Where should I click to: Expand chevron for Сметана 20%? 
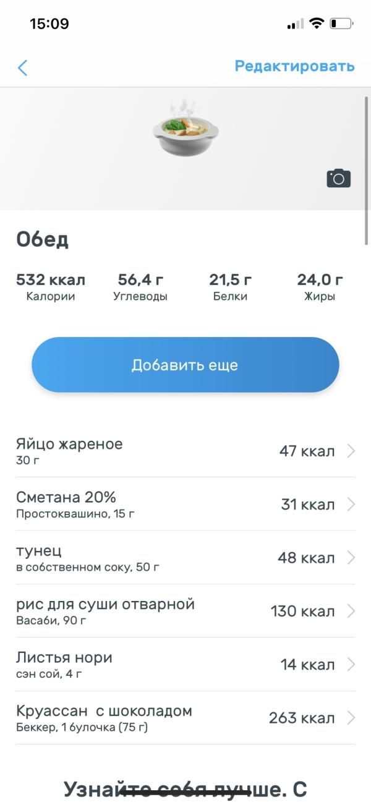click(351, 505)
